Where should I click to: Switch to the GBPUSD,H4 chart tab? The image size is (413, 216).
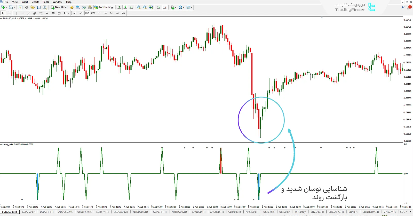[x=29, y=212]
